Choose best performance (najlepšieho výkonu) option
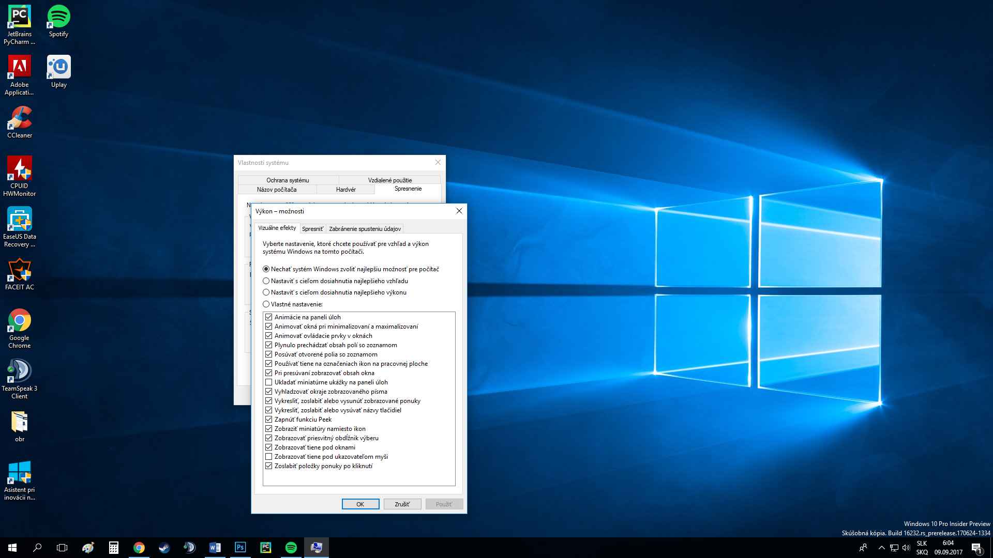993x558 pixels. (x=266, y=292)
